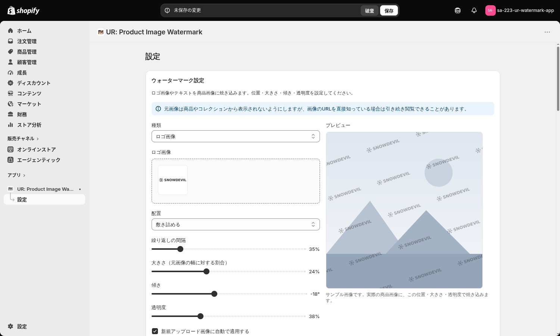Click the オンラインストア icon
This screenshot has height=336, width=560.
click(10, 149)
